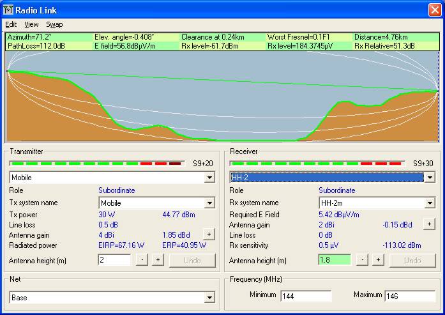Screen dimensions: 445x315
Task: Click the E field=56.8dBµV/m readout
Action: 125,46
